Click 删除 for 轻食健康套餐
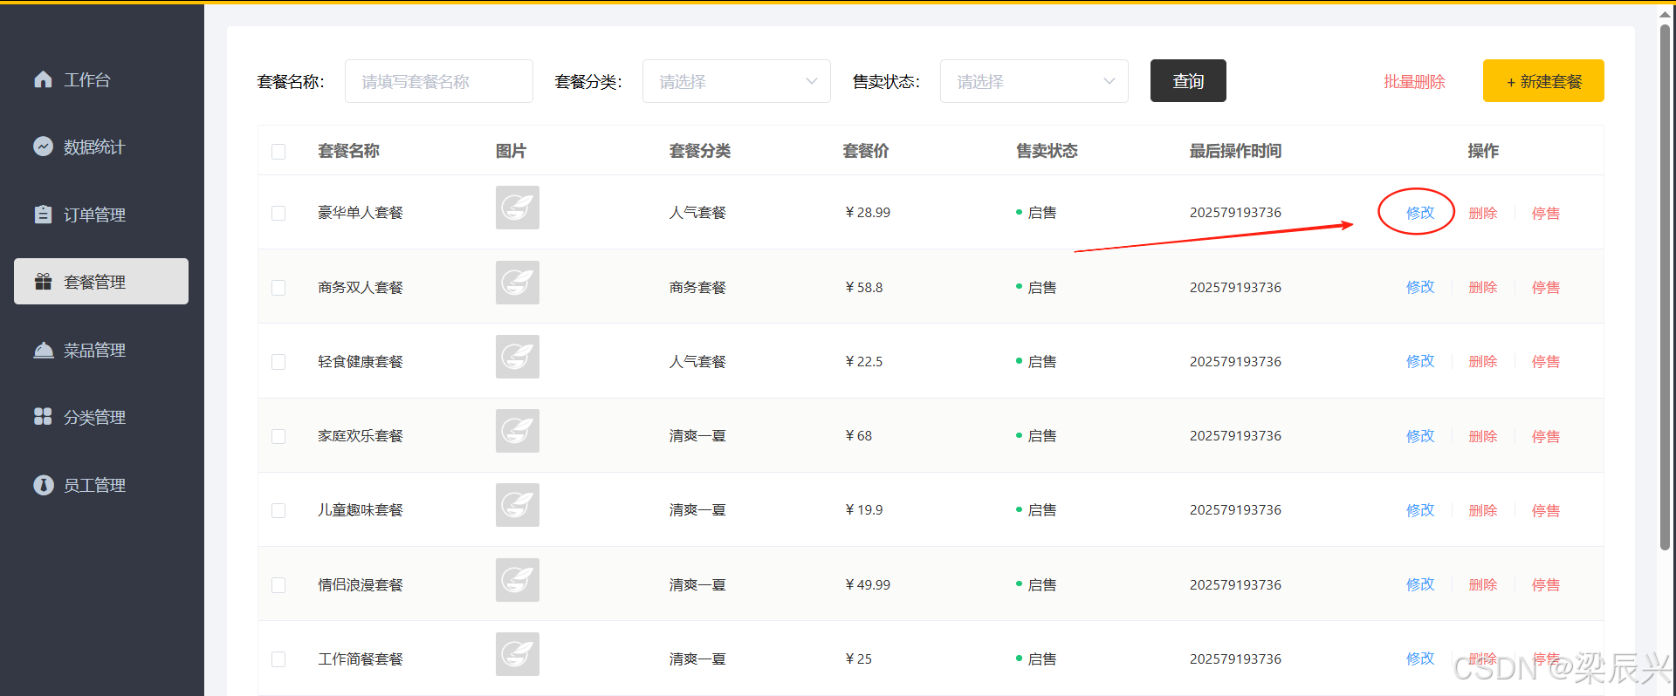 pyautogui.click(x=1483, y=361)
